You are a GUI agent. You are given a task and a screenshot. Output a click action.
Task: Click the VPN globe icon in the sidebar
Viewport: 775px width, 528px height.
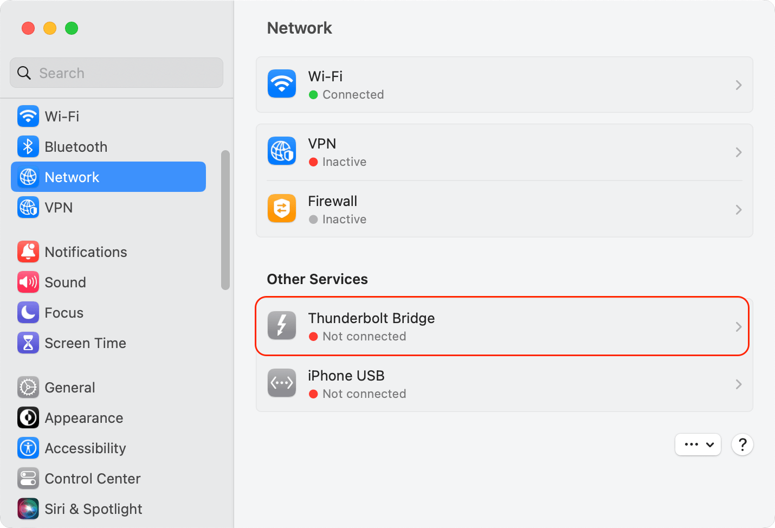(x=28, y=207)
